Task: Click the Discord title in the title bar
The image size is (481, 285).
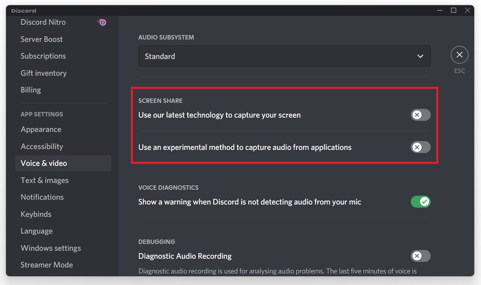Action: 24,11
